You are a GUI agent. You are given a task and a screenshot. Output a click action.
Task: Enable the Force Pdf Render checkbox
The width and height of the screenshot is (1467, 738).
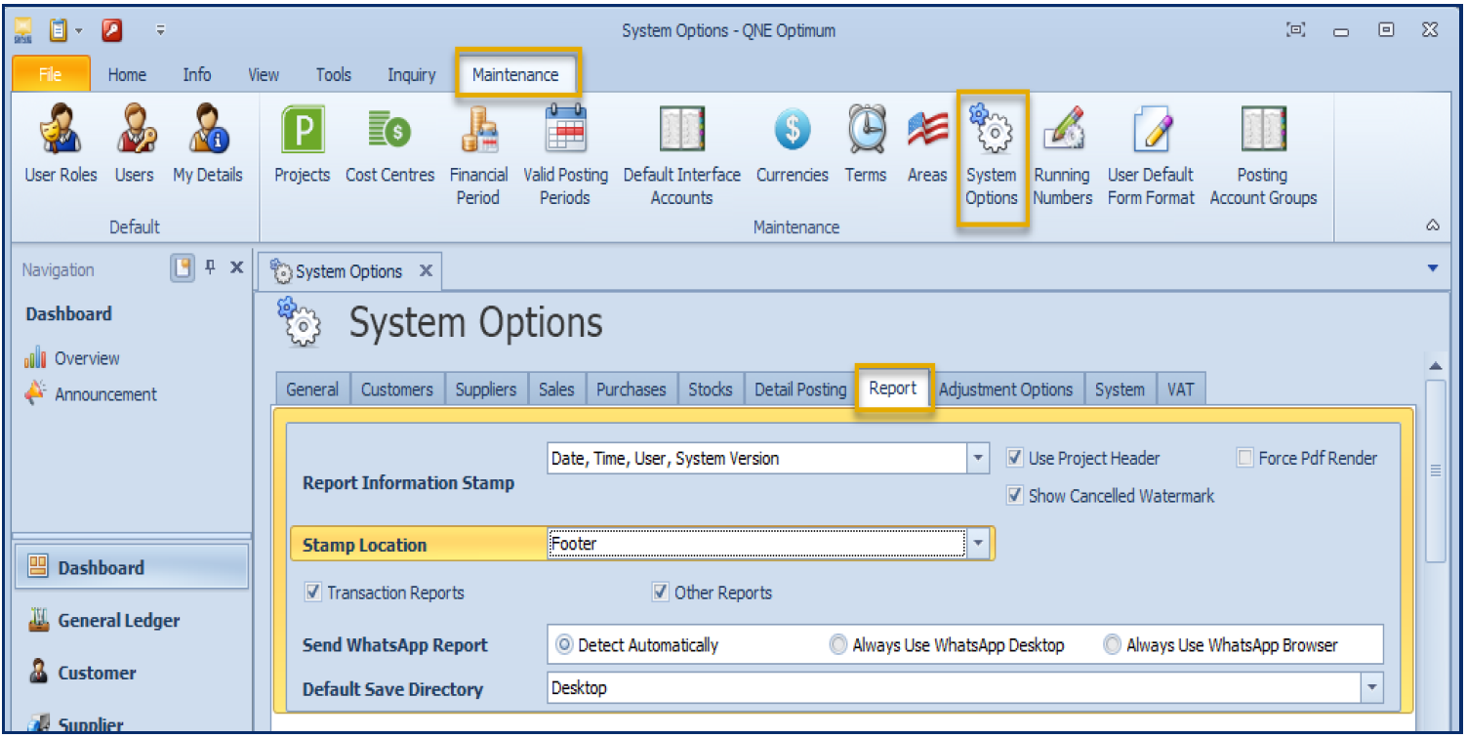click(1245, 458)
